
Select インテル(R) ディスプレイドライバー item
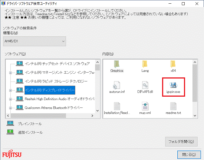50,90
